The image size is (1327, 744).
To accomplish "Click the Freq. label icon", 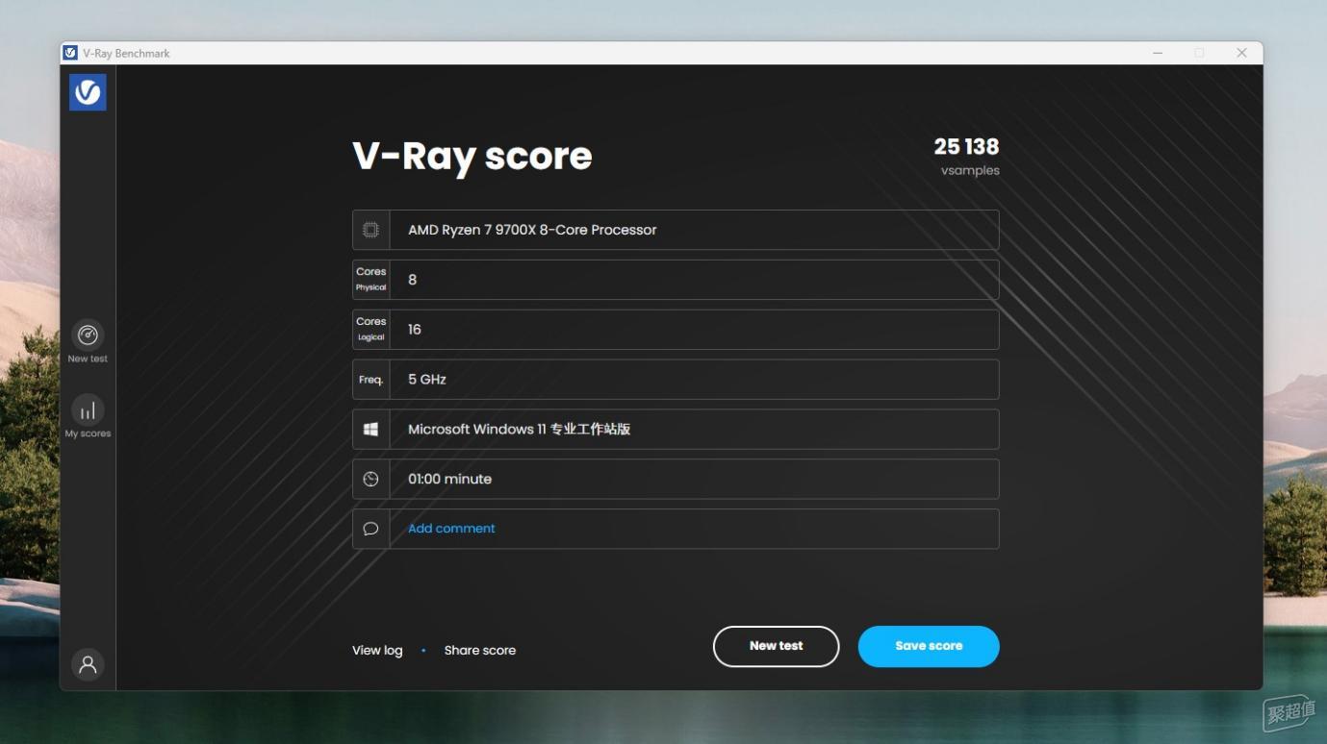I will [370, 380].
